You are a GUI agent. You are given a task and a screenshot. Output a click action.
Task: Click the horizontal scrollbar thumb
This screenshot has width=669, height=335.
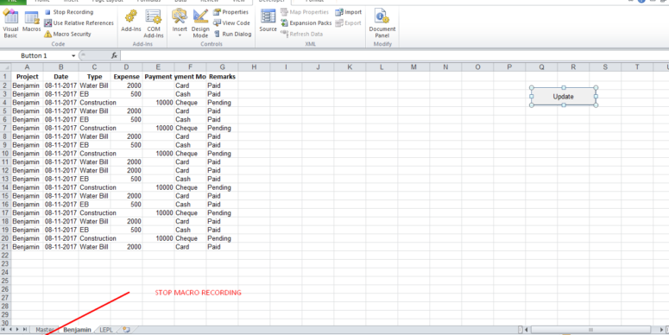(591, 330)
